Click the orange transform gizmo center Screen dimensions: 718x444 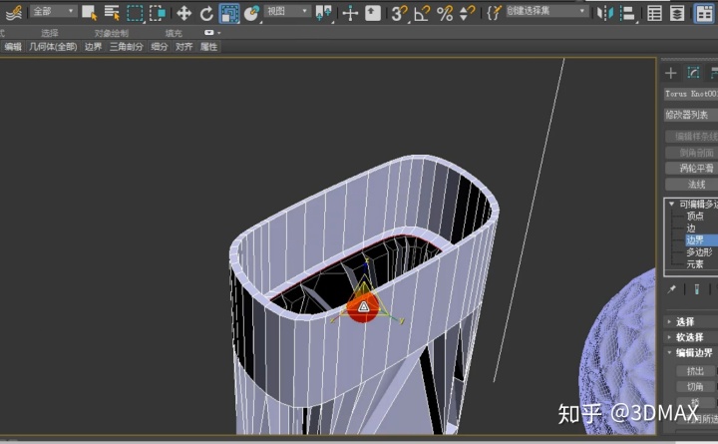363,306
